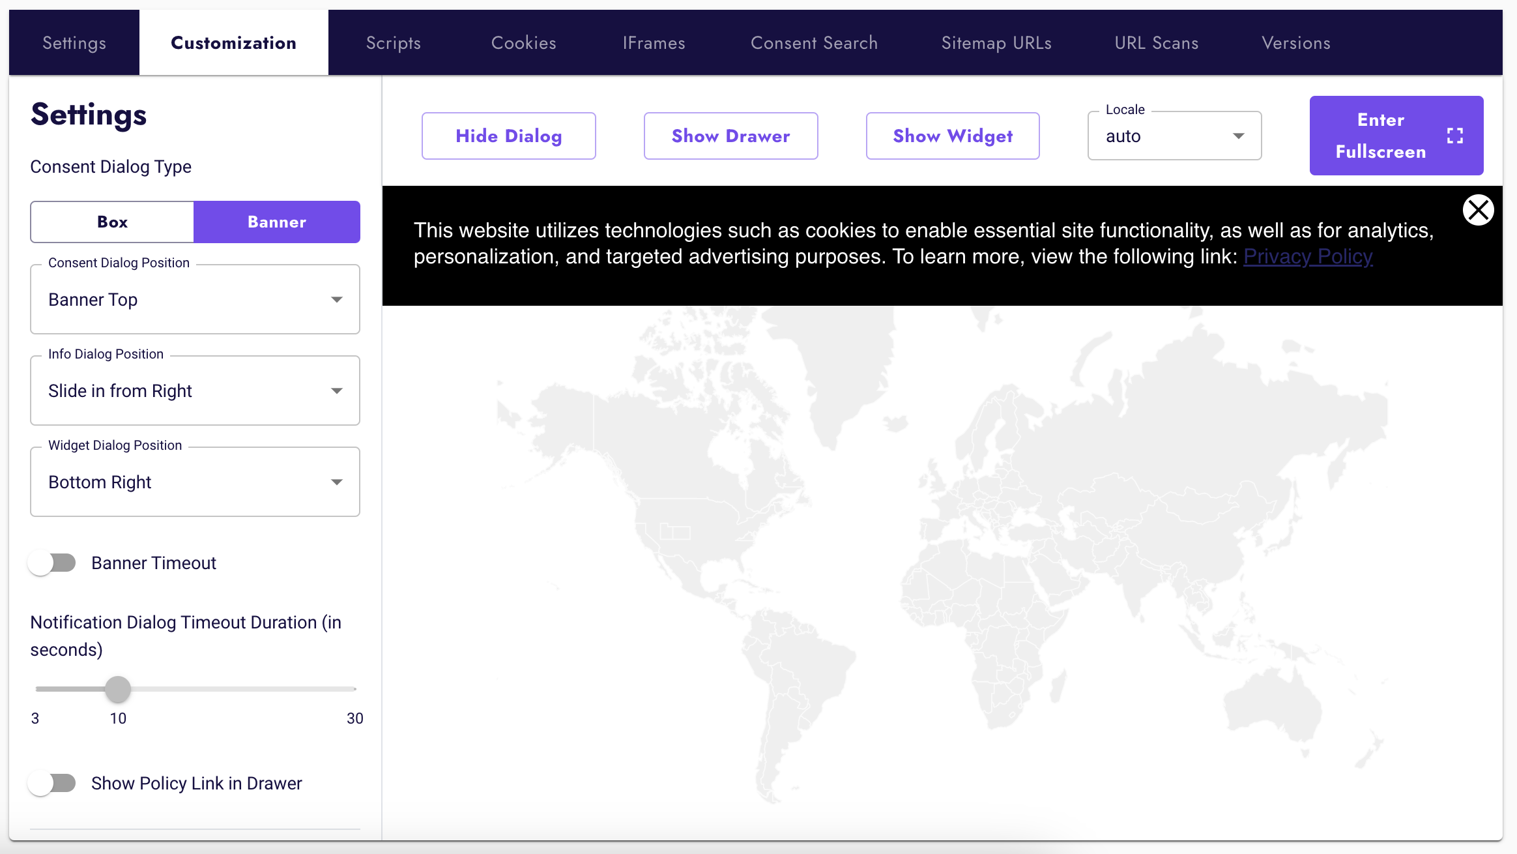Click the Consent Dialog Position chevron
Image resolution: width=1517 pixels, height=854 pixels.
[x=337, y=299]
